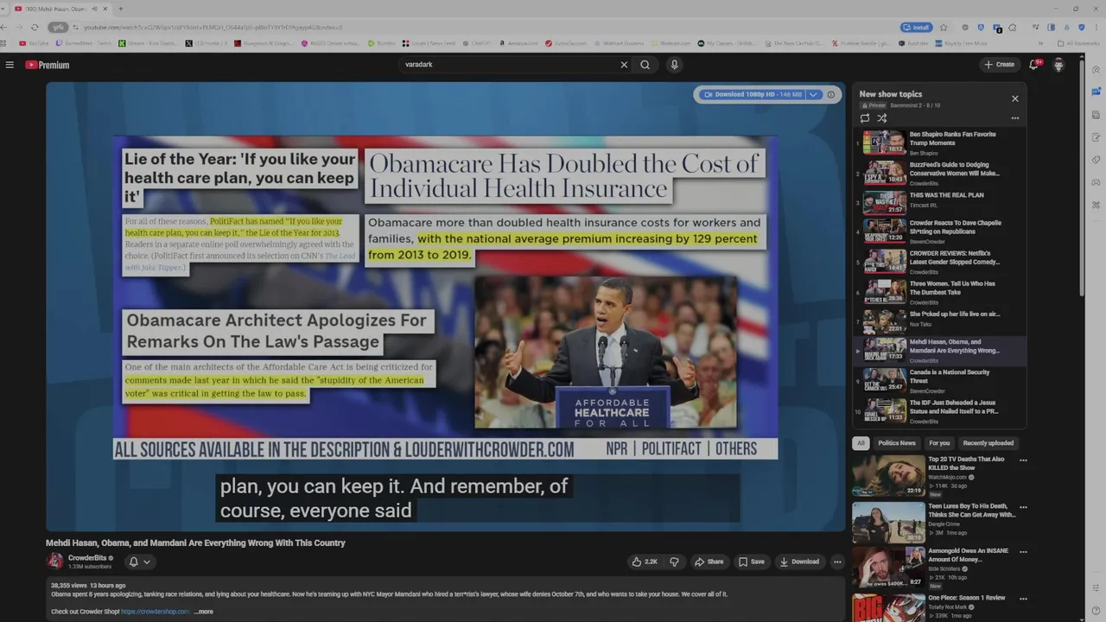The height and width of the screenshot is (622, 1106).
Task: Play Ben Shapiro Ranks Fan Favorite Trump Moments
Action: [940, 143]
